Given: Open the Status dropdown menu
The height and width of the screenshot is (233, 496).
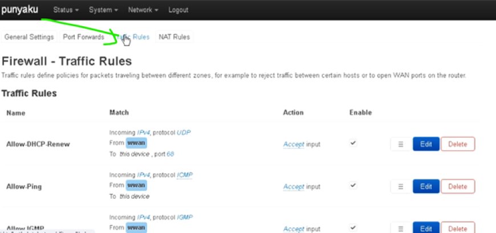Looking at the screenshot, I should 66,10.
